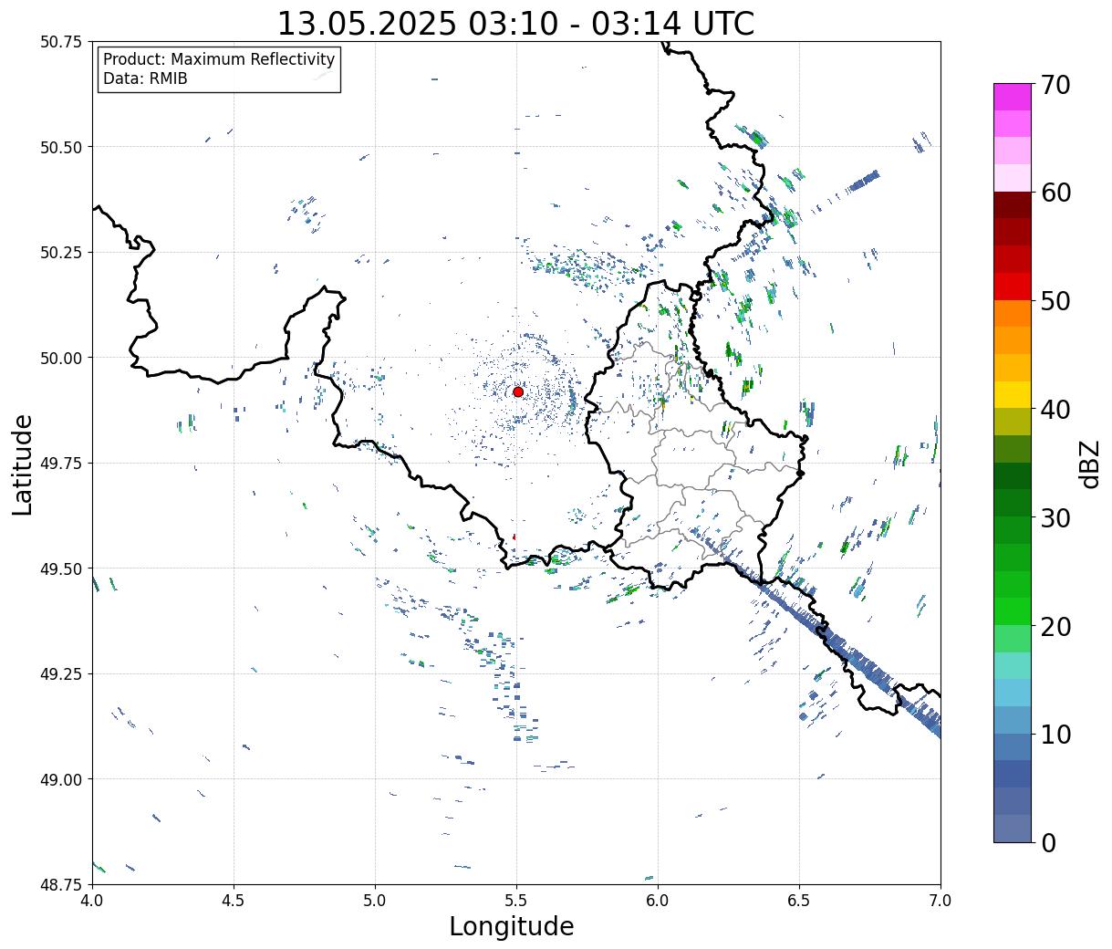1112x949 pixels.
Task: Click the 'Latitude' axis label
Action: point(23,464)
